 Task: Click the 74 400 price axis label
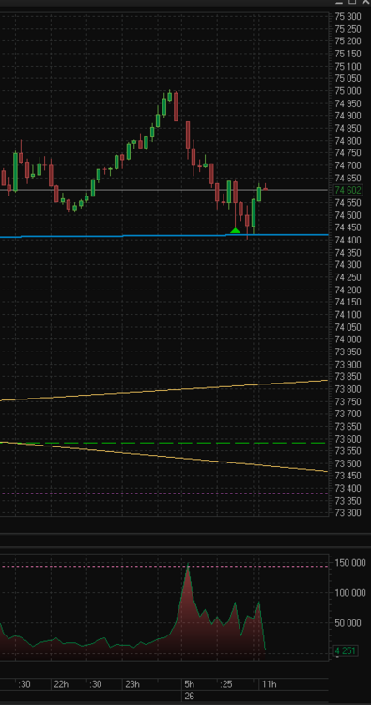tap(348, 240)
